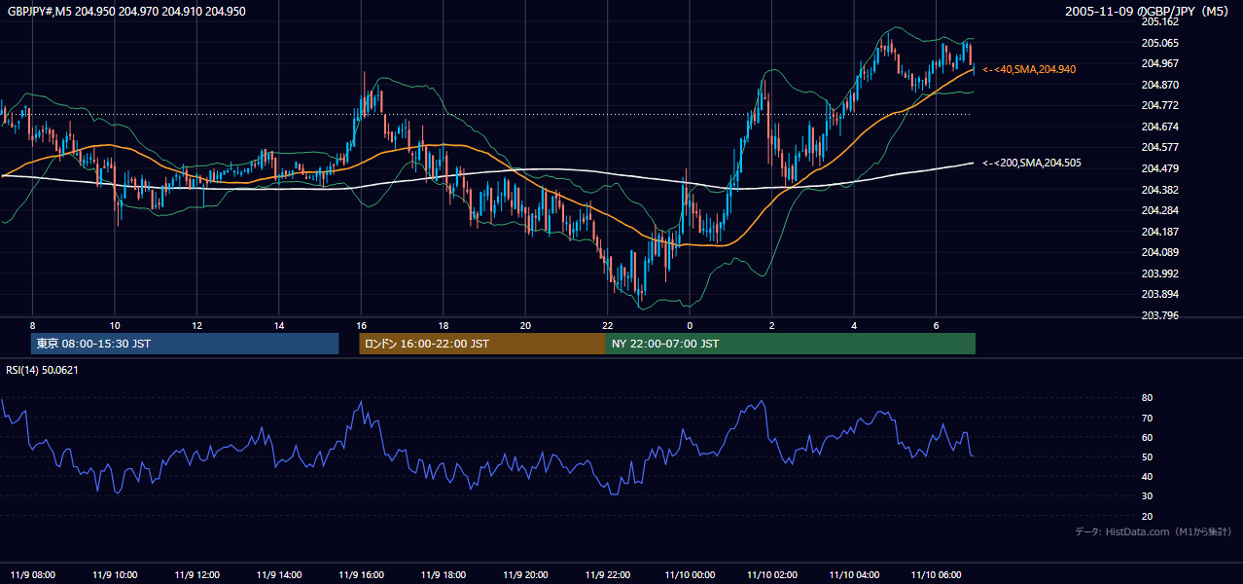
Task: Select the NY 22:00-07:00 JST session bar
Action: pos(791,344)
